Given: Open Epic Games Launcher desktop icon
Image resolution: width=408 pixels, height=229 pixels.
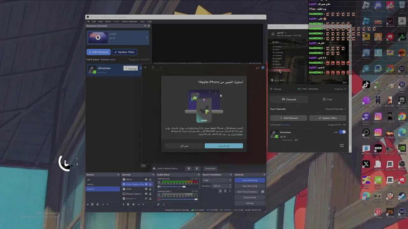Looking at the screenshot, I should (402, 102).
